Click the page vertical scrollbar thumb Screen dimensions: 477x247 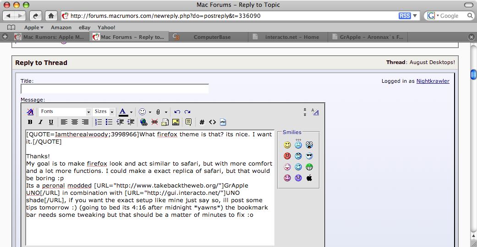473,75
